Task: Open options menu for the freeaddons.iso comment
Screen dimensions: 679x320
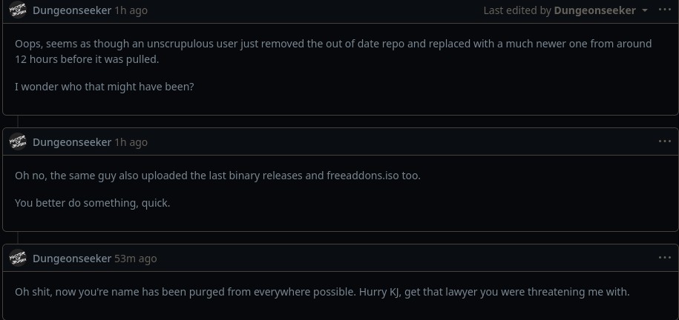Action: pyautogui.click(x=665, y=141)
